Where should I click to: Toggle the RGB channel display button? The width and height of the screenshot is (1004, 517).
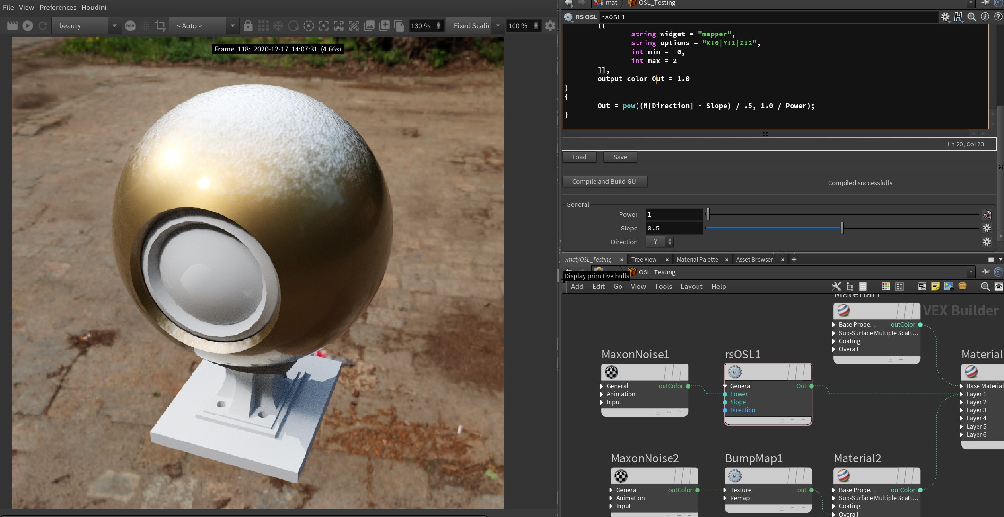pos(130,26)
